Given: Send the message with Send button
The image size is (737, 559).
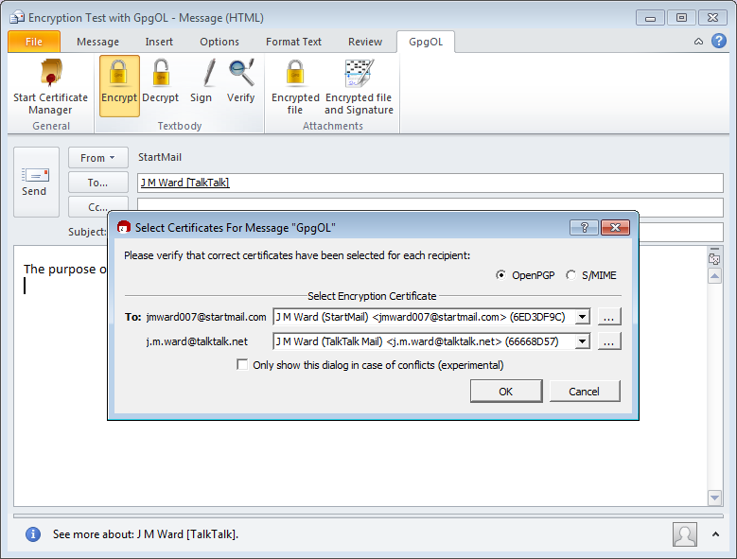Looking at the screenshot, I should click(36, 183).
